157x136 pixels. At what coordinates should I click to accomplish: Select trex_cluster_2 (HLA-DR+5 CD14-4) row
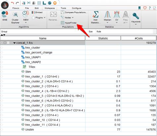click(78, 81)
